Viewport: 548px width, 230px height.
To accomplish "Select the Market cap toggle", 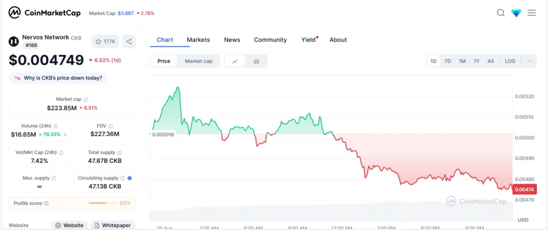I will 199,61.
